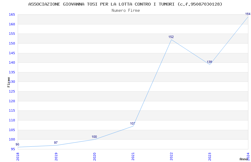Click the data label 97
This screenshot has height=162, width=251.
(x=56, y=143)
